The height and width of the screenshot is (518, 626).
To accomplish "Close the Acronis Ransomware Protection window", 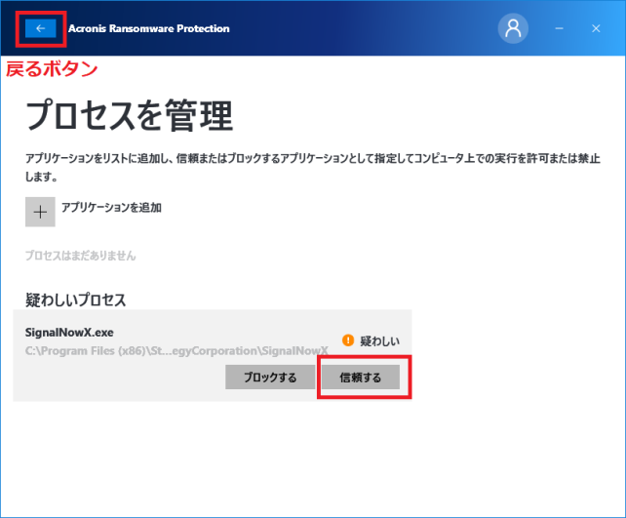I will 596,28.
